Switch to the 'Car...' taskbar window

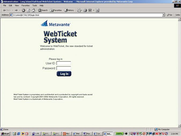pos(98,134)
